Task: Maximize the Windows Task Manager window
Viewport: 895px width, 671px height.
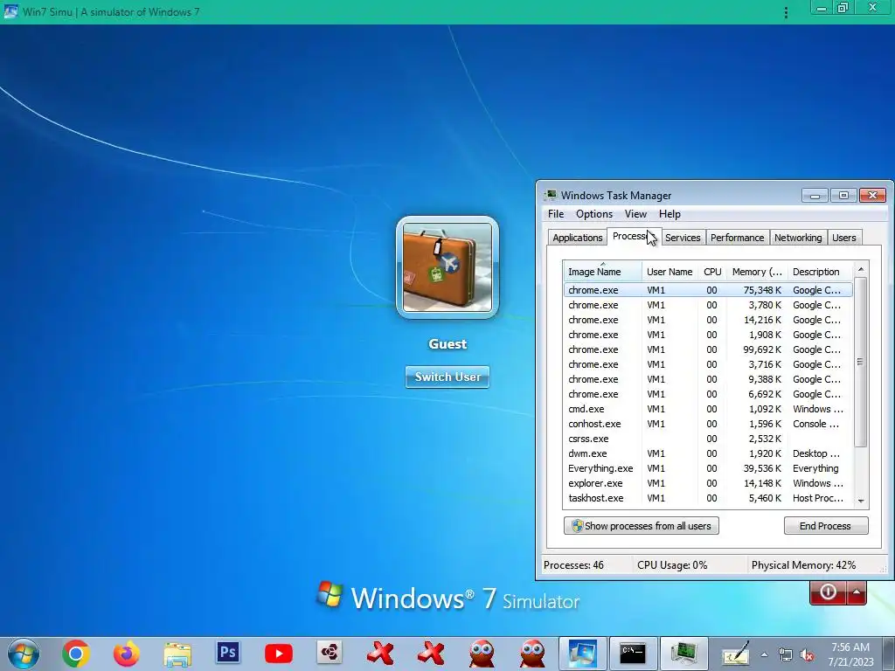Action: pyautogui.click(x=843, y=195)
